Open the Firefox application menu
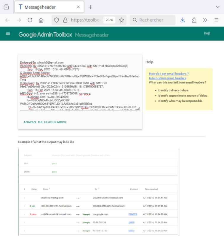 (x=216, y=20)
